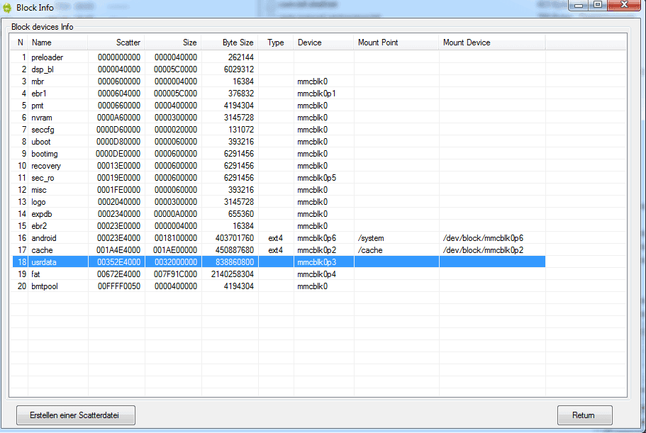This screenshot has height=433, width=646.
Task: Select the fat partition row
Action: coord(279,274)
